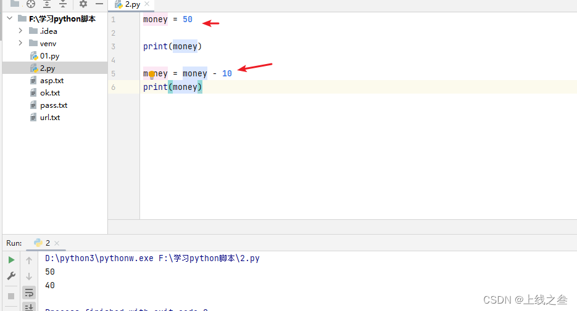Image resolution: width=577 pixels, height=311 pixels.
Task: Select url.txt file in tree
Action: pos(55,118)
